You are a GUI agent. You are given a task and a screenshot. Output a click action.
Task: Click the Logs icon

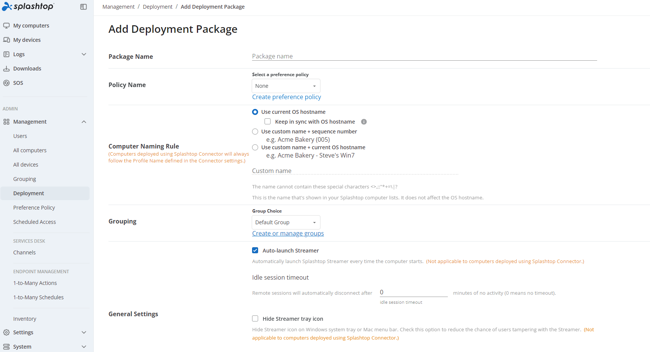[6, 54]
